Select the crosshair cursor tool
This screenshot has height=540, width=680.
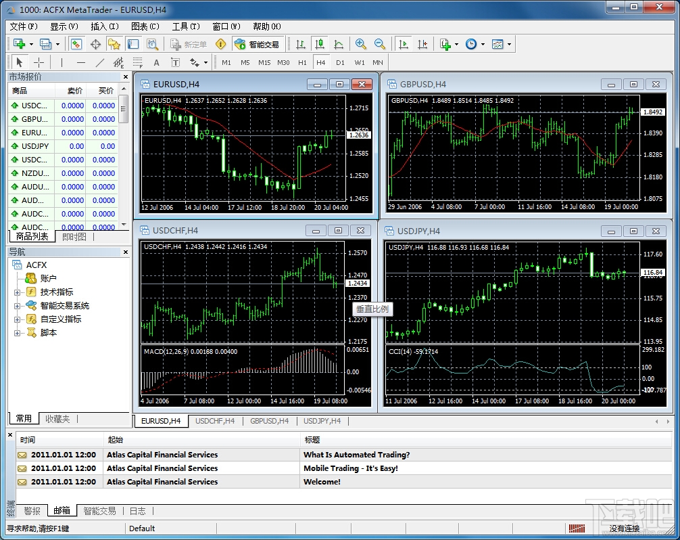pos(39,62)
